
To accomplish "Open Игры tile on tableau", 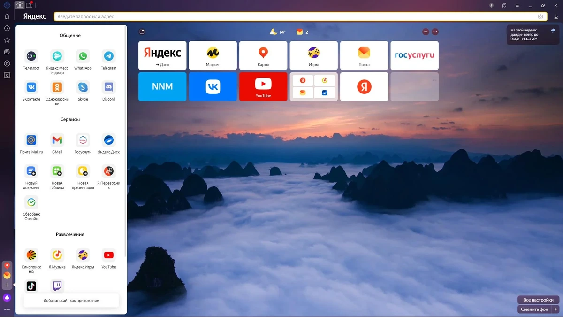I will pos(313,55).
